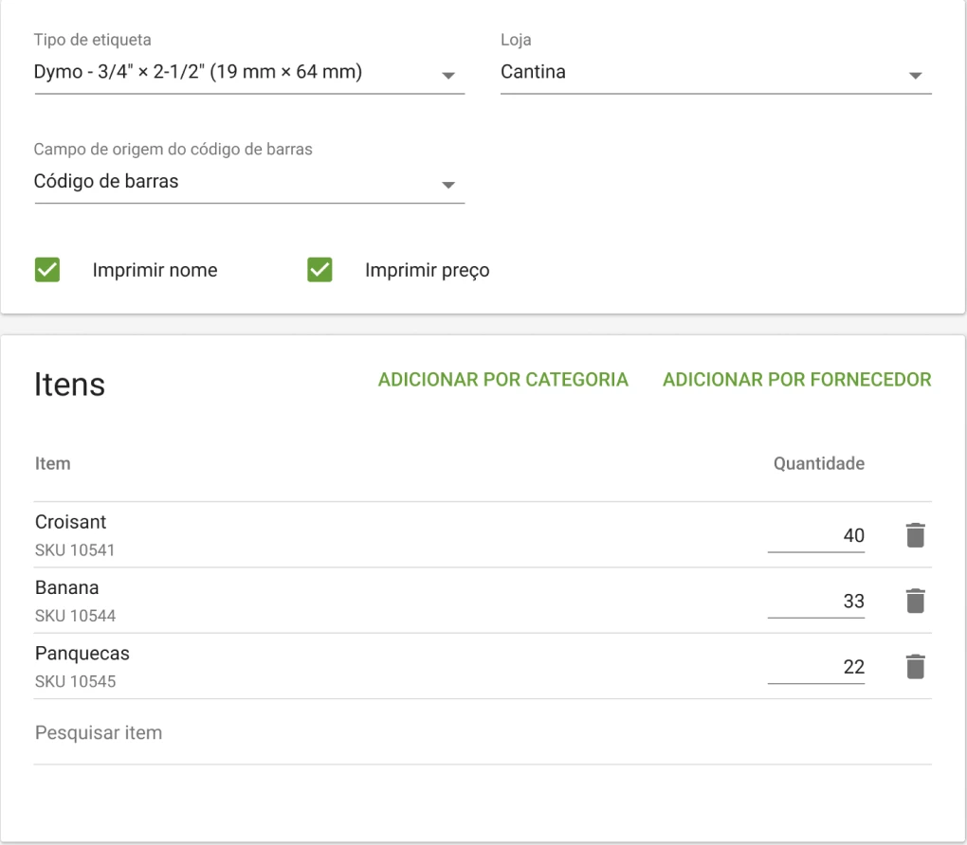
Task: Select the Banana item name
Action: (67, 587)
